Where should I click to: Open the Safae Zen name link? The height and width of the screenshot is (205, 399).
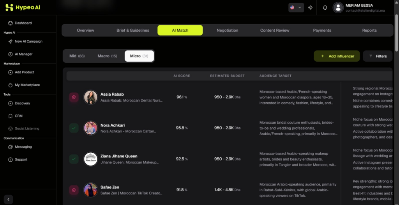(110, 187)
